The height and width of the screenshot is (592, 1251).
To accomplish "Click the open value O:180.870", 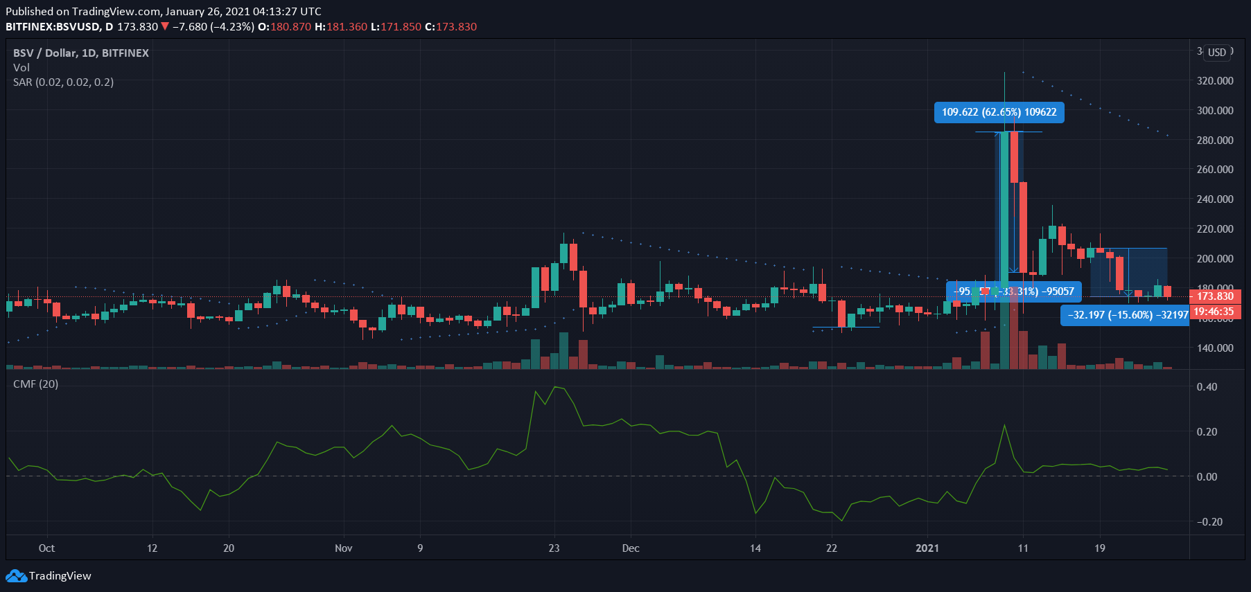I will tap(284, 27).
